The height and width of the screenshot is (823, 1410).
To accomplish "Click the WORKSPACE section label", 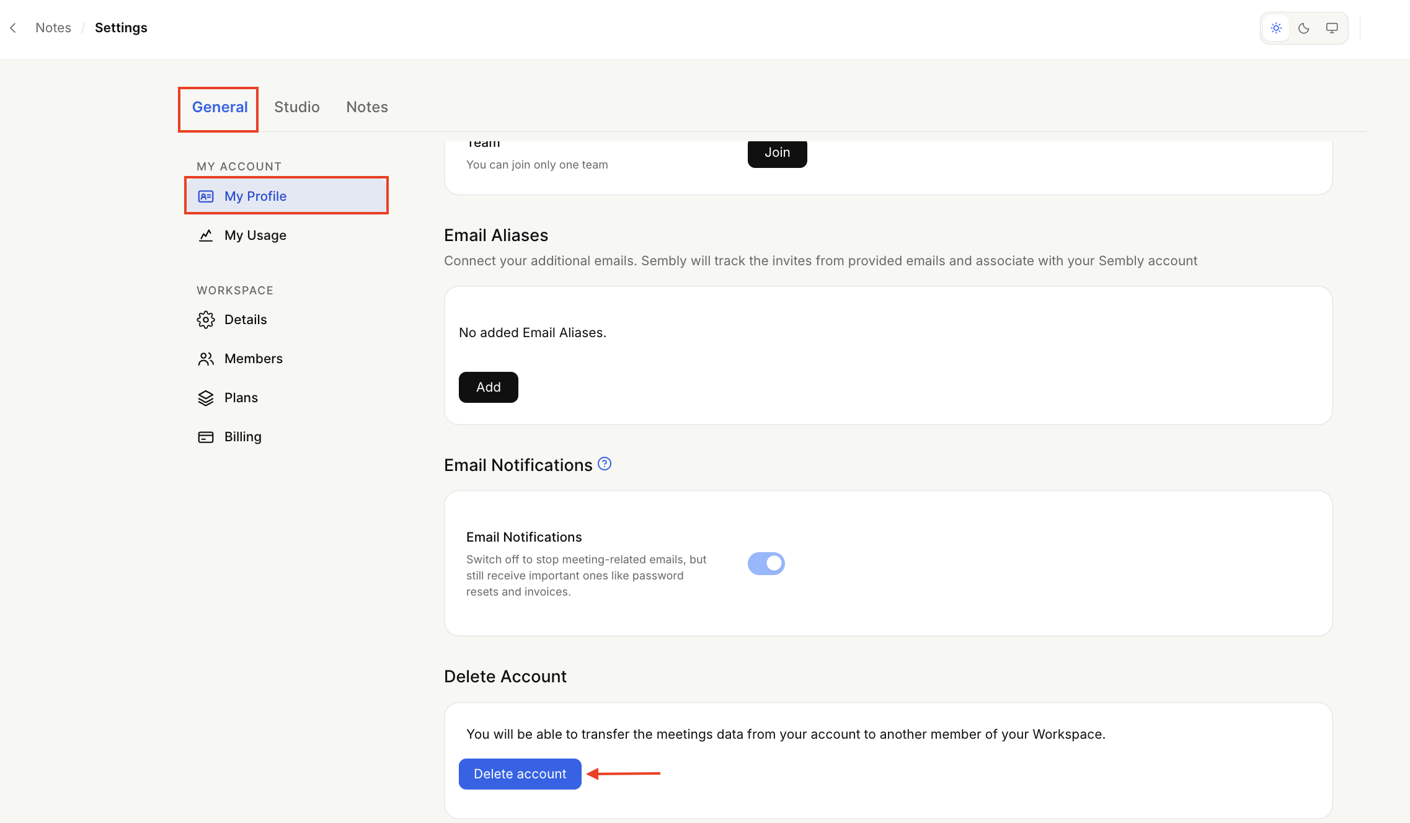I will pos(235,291).
